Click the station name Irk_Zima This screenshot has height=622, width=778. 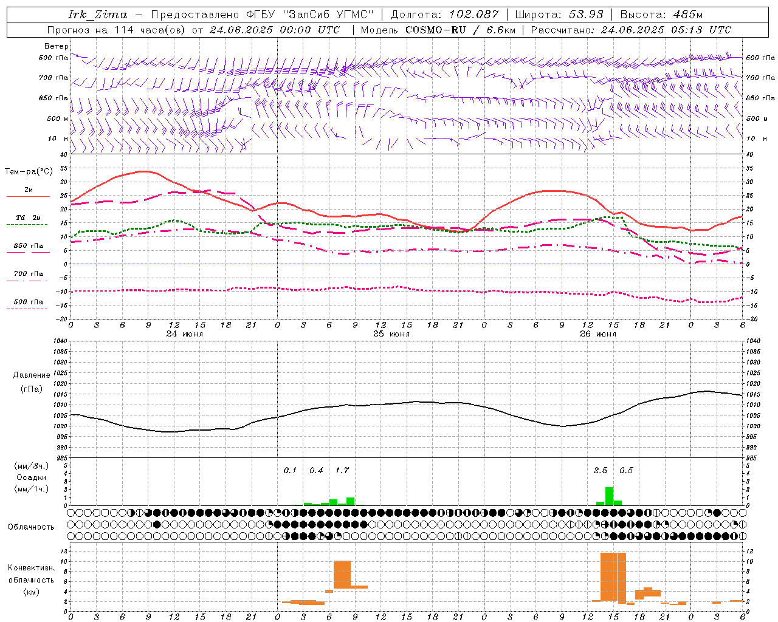[97, 15]
